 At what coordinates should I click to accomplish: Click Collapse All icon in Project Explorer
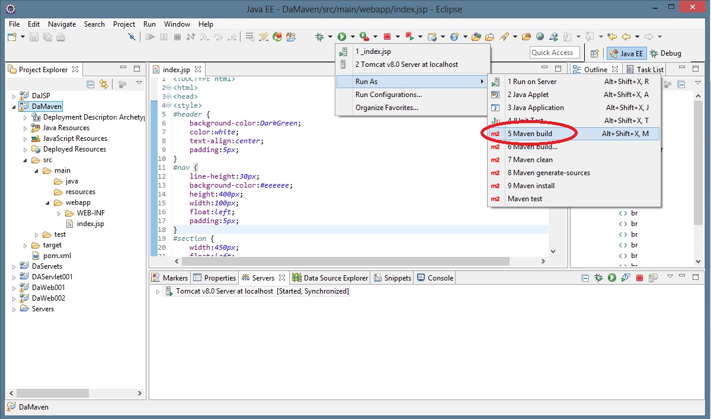91,84
